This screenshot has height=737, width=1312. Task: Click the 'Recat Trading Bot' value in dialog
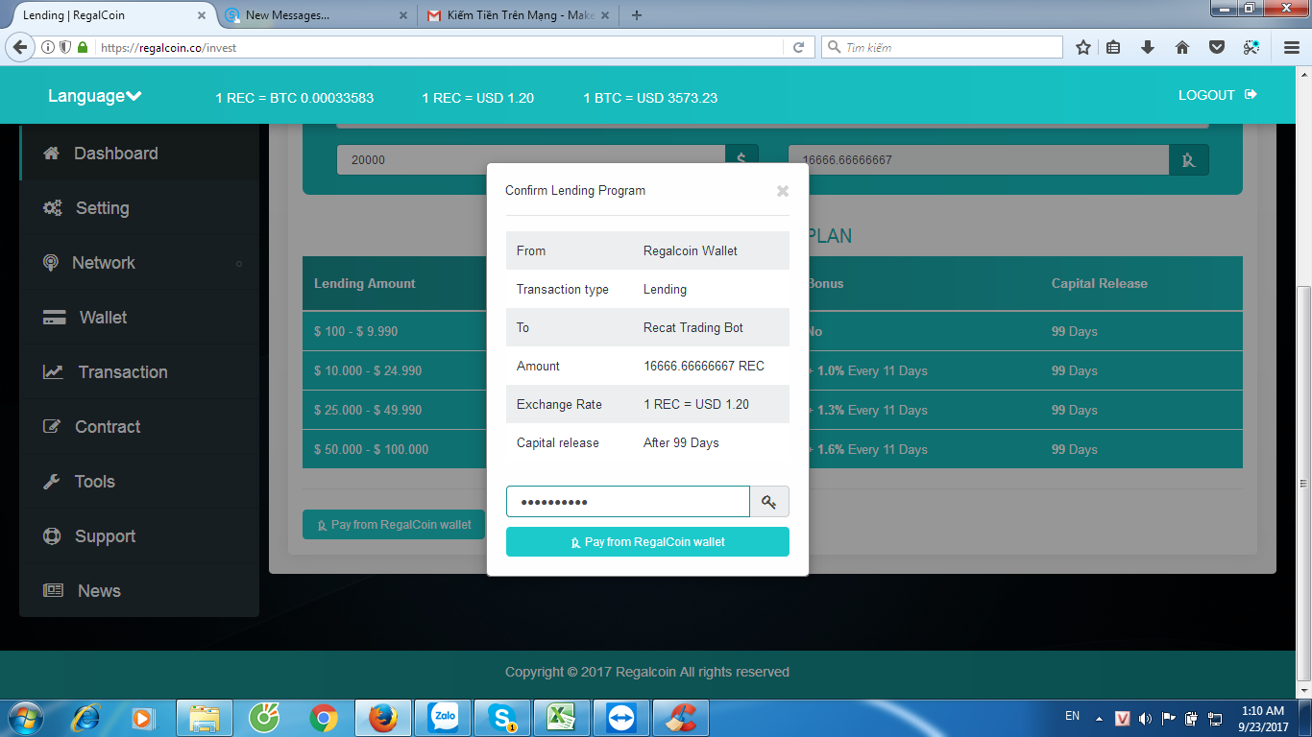click(693, 327)
